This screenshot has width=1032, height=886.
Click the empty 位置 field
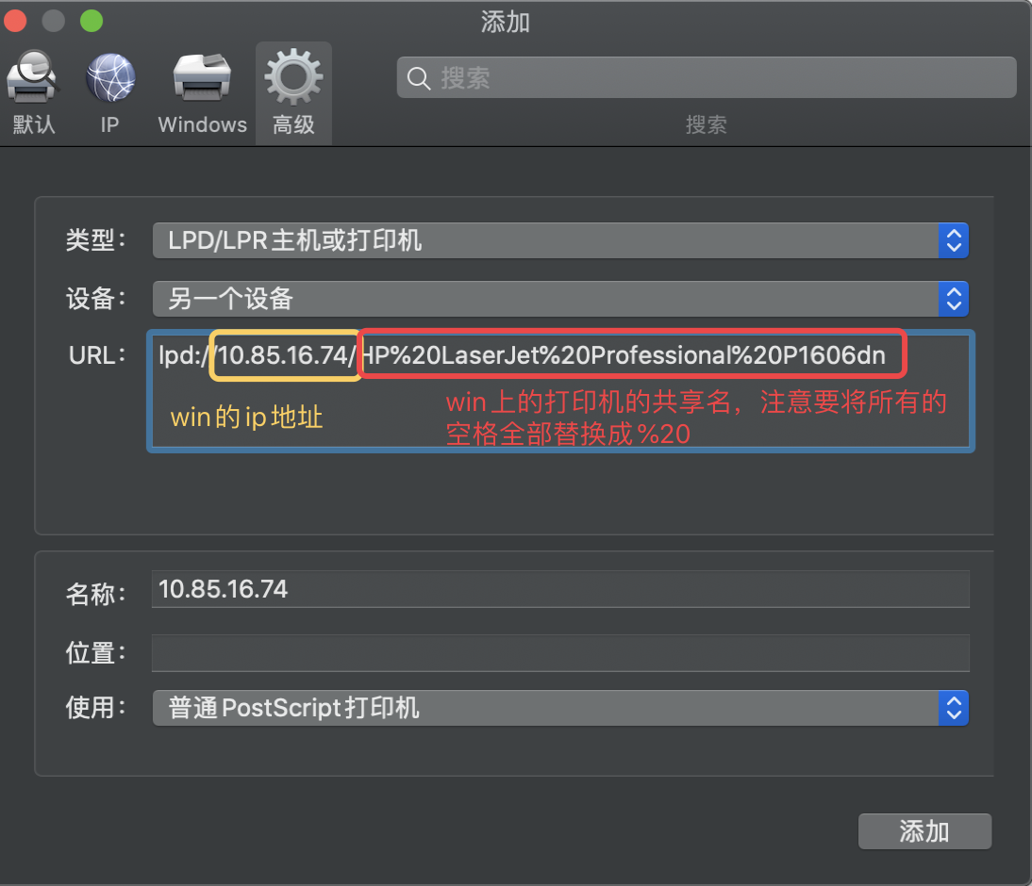point(560,653)
